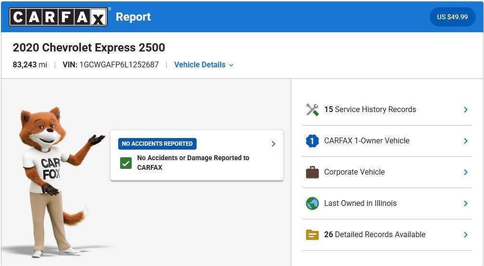Click the Report heading text

click(x=133, y=17)
